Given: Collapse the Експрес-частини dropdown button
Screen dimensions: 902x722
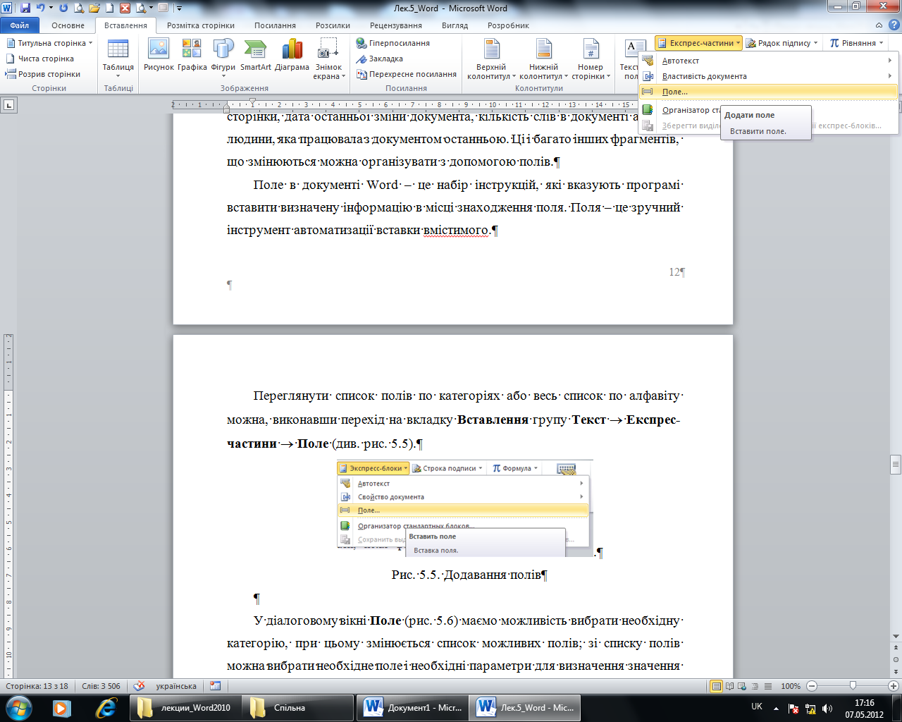Looking at the screenshot, I should coord(698,43).
